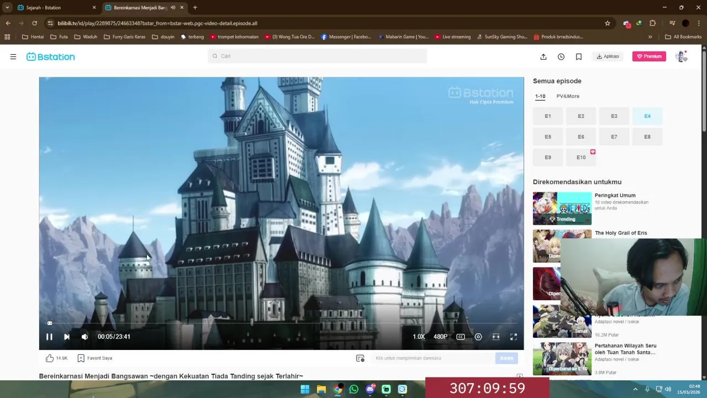Open the Live streaming bookmark
The image size is (707, 398).
(x=453, y=37)
